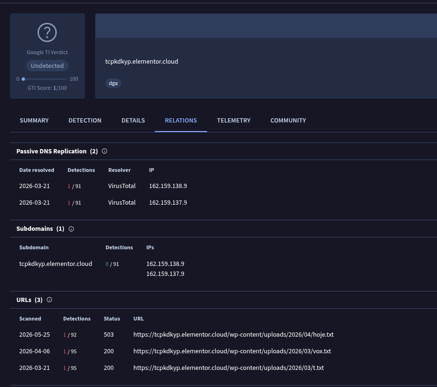This screenshot has height=387, width=437.
Task: Click the Scanned column header
Action: (x=30, y=319)
